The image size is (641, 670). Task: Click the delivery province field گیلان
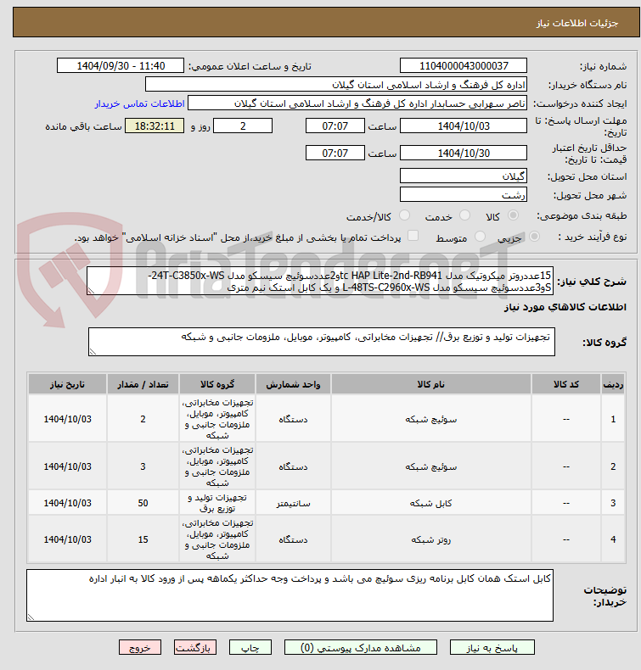[x=464, y=176]
